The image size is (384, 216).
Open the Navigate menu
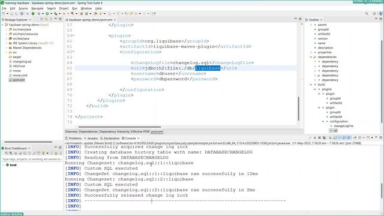click(37, 8)
